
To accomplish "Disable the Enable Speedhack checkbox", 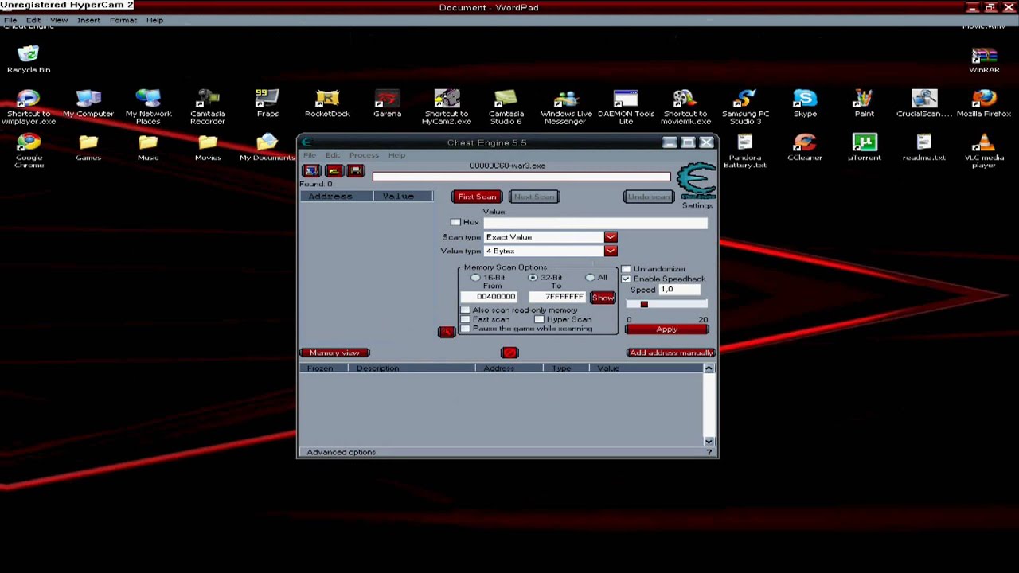I will (626, 279).
